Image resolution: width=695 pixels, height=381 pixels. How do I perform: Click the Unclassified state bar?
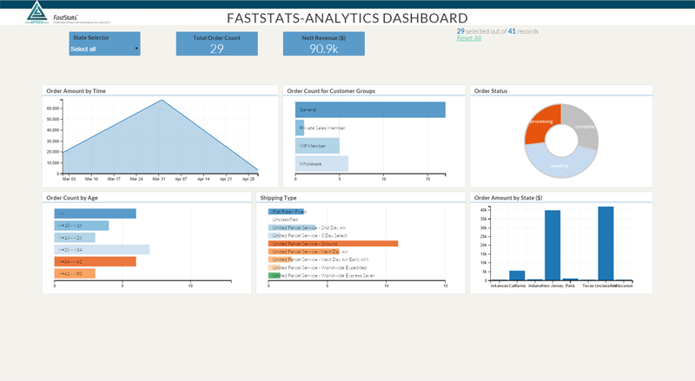point(606,244)
